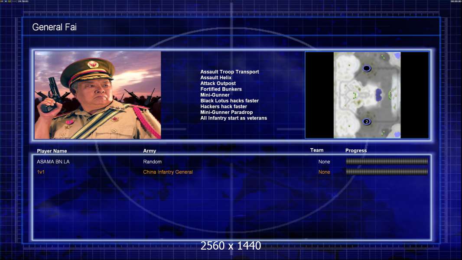Click the Progress column header

(x=356, y=150)
